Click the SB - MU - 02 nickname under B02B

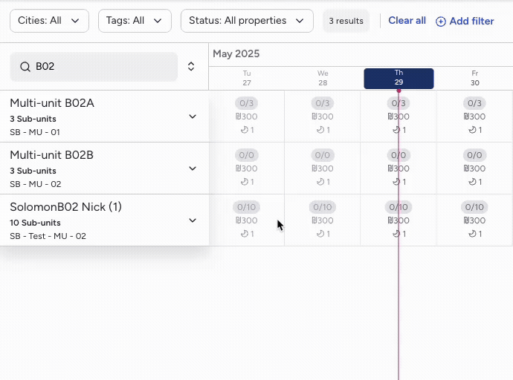tap(36, 184)
